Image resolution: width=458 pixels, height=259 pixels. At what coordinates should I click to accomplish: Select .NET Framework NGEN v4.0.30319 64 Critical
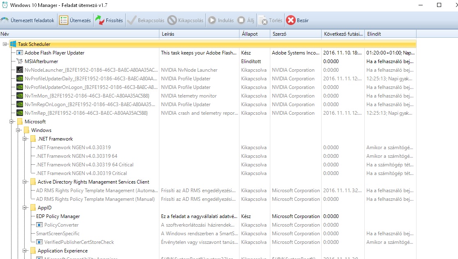pyautogui.click(x=85, y=165)
